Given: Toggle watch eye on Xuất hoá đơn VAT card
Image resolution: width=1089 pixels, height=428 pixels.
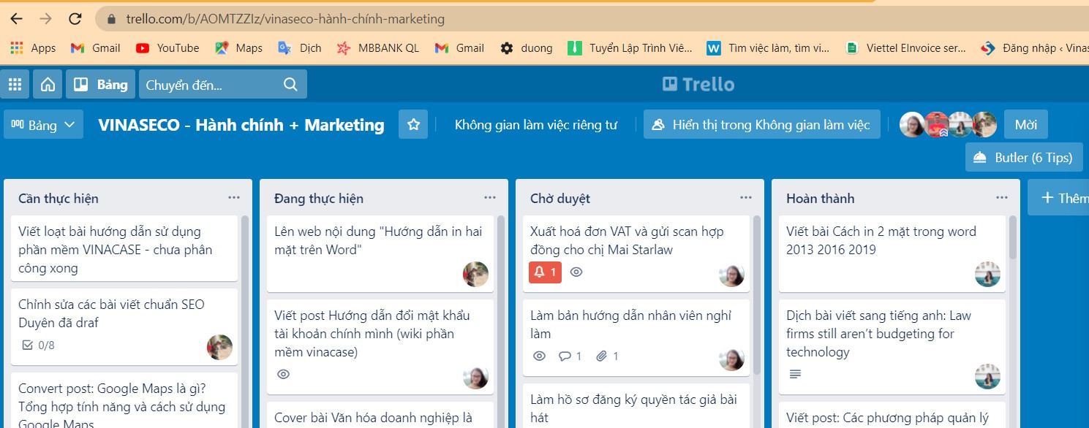Looking at the screenshot, I should [576, 272].
